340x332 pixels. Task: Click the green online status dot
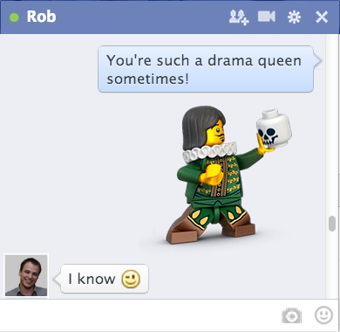click(x=14, y=17)
